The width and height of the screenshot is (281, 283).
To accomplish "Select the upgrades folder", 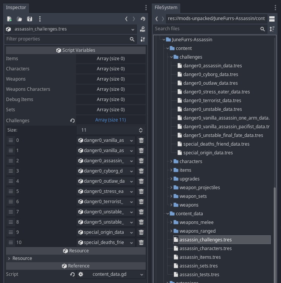I will 189,179.
